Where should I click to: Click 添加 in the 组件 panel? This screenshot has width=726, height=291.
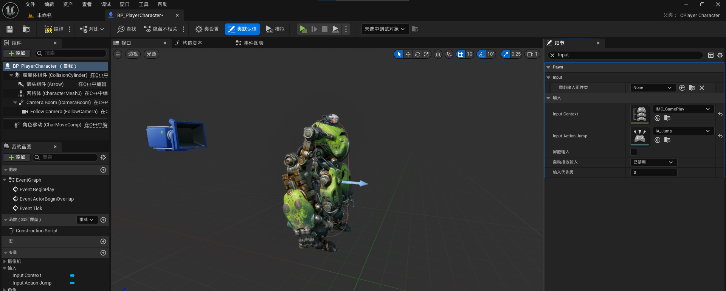tap(17, 53)
